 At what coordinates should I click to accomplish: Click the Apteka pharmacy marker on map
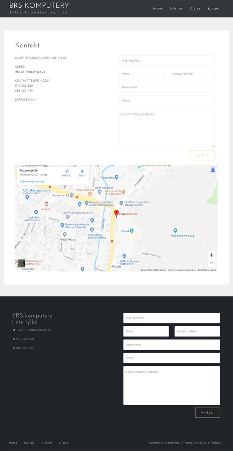pyautogui.click(x=46, y=204)
